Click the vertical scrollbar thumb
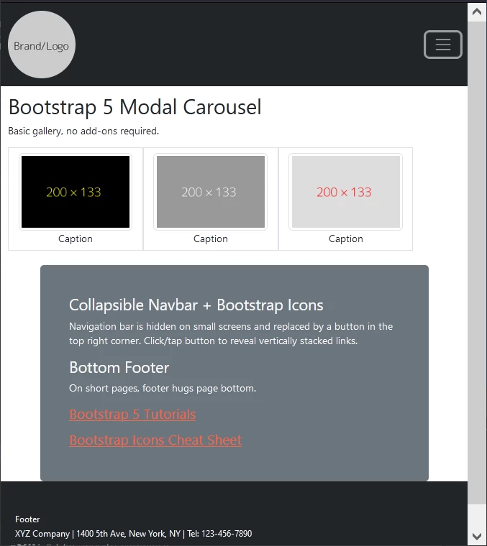This screenshot has width=487, height=546. point(477,262)
